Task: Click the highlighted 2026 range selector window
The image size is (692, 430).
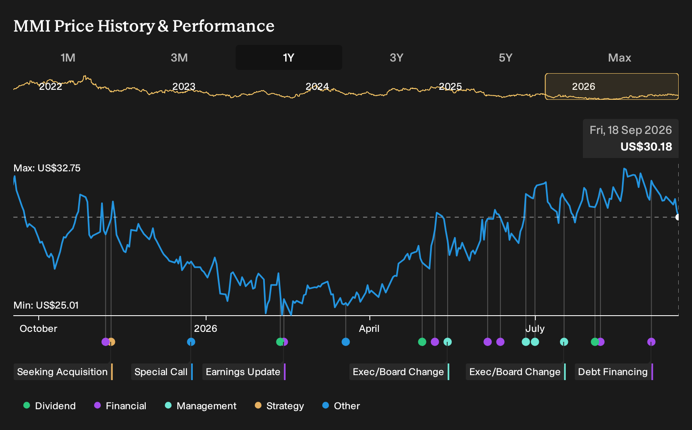Action: tap(612, 86)
